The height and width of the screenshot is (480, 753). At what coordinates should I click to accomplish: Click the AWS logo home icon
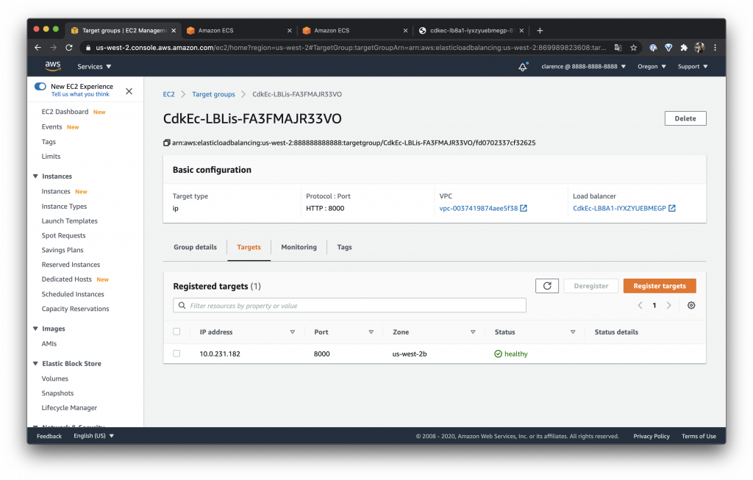click(53, 66)
